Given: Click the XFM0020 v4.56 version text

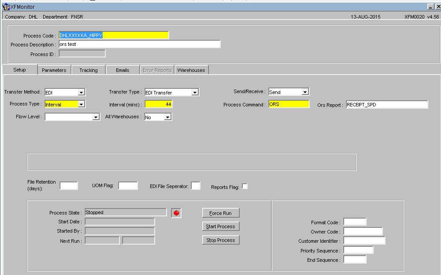Looking at the screenshot, I should pos(422,17).
